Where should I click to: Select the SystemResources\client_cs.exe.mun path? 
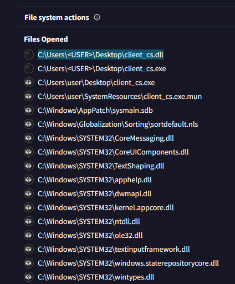point(120,97)
